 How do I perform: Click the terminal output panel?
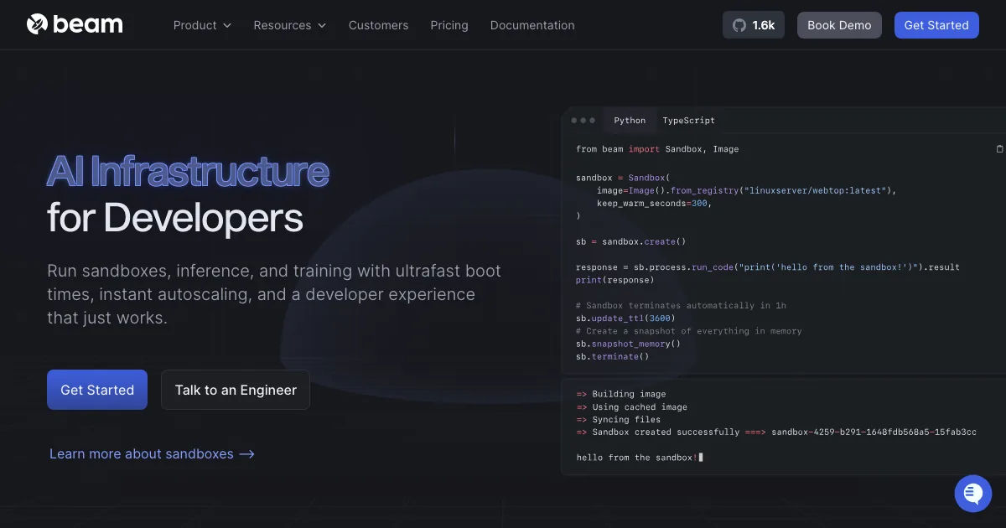780,427
